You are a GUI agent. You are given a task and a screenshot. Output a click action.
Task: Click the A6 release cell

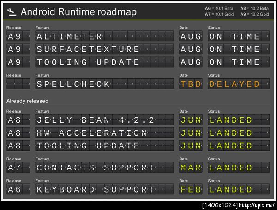click(x=18, y=189)
